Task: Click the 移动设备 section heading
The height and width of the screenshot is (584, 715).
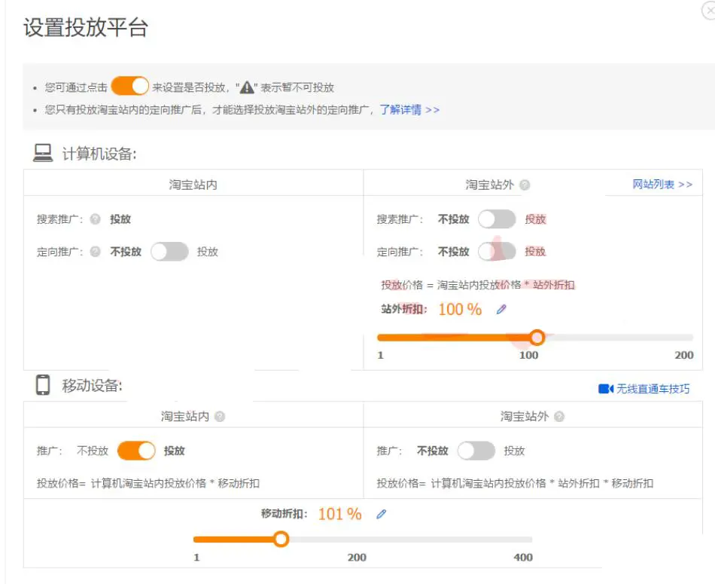Action: tap(92, 386)
